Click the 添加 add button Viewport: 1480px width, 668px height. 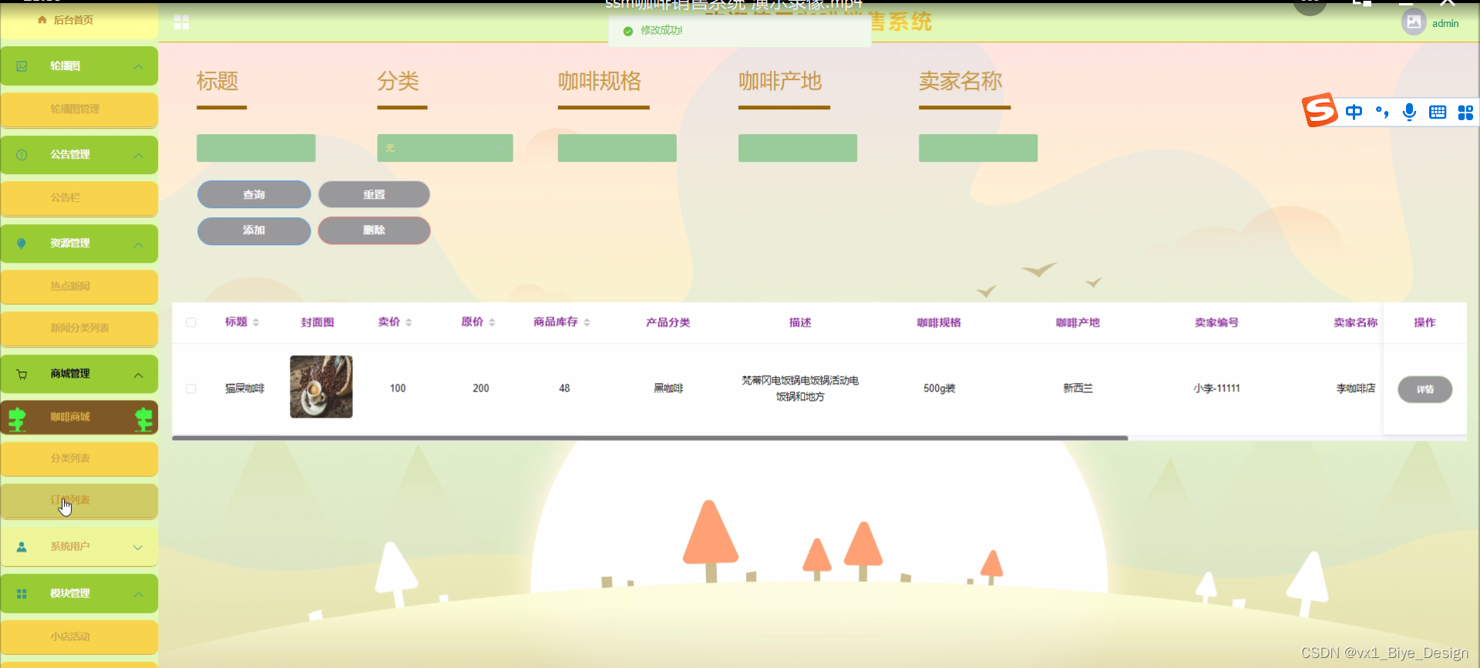click(x=254, y=230)
